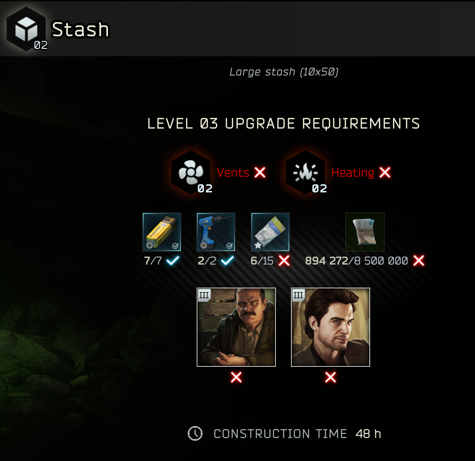The height and width of the screenshot is (461, 475).
Task: Click the red X next to Vents
Action: coord(260,172)
